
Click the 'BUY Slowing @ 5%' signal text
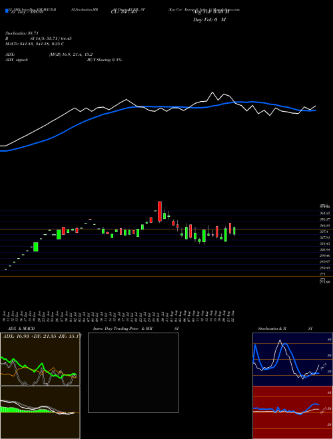105,60
